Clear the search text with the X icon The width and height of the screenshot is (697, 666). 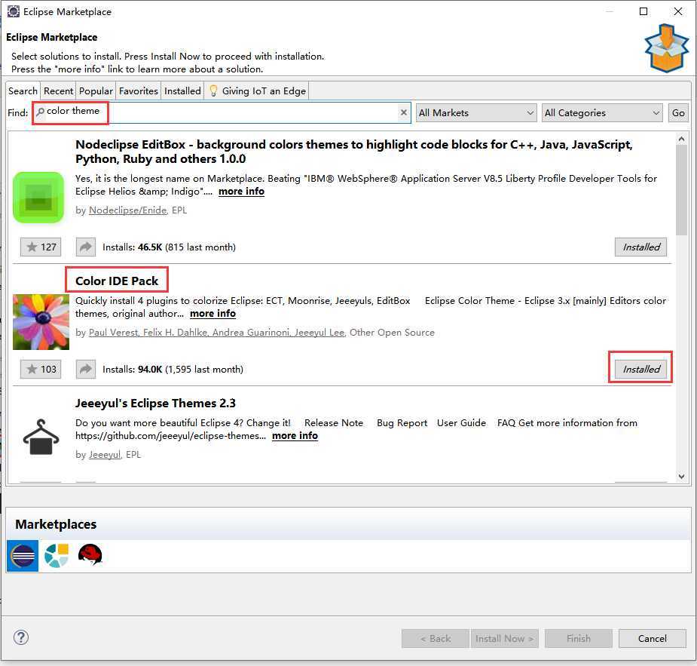click(x=404, y=112)
